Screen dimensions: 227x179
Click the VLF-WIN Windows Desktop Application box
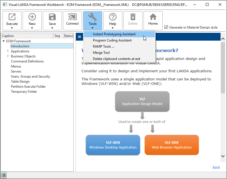(x=113, y=145)
